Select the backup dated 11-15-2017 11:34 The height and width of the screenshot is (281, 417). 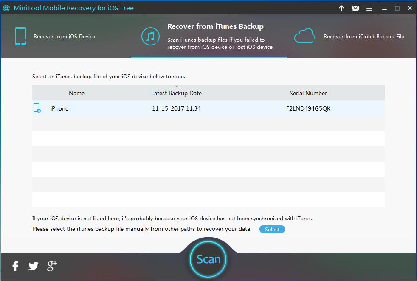(x=176, y=108)
